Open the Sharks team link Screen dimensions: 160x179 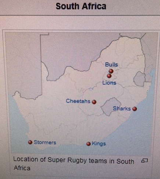click(122, 108)
